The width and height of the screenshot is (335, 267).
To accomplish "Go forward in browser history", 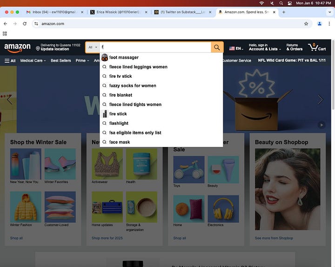I will tap(15, 24).
